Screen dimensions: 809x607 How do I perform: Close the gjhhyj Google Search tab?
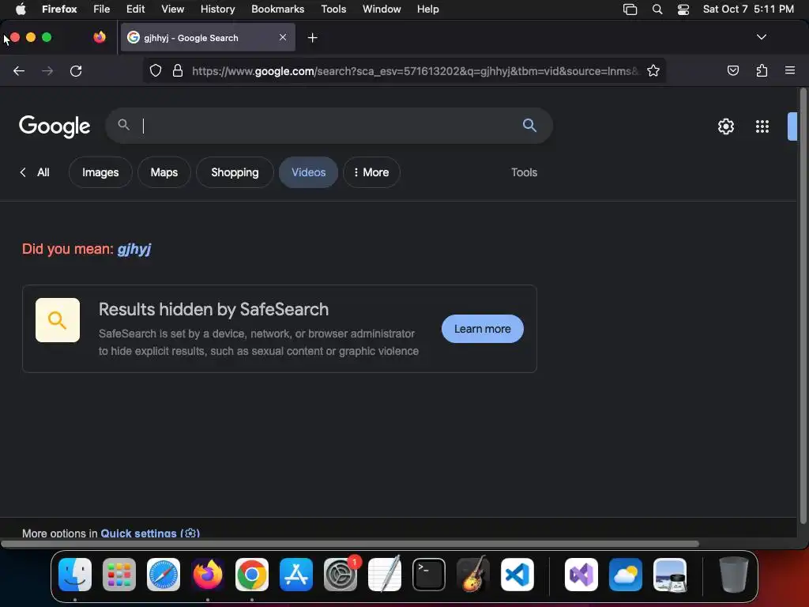[x=283, y=37]
